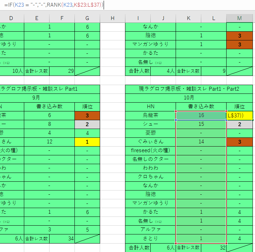Image resolution: width=255 pixels, height=252 pixels.
Task: Click the '6人' cell beside 合計人数
Action: (163, 248)
